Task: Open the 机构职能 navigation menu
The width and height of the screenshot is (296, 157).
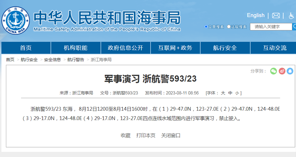Action: (x=76, y=48)
